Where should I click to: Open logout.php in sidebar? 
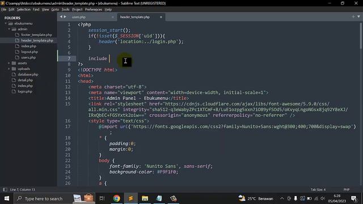[29, 52]
